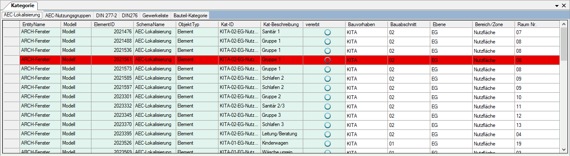This screenshot has height=156, width=570.
Task: Sort by SchemaName column header
Action: coord(155,24)
